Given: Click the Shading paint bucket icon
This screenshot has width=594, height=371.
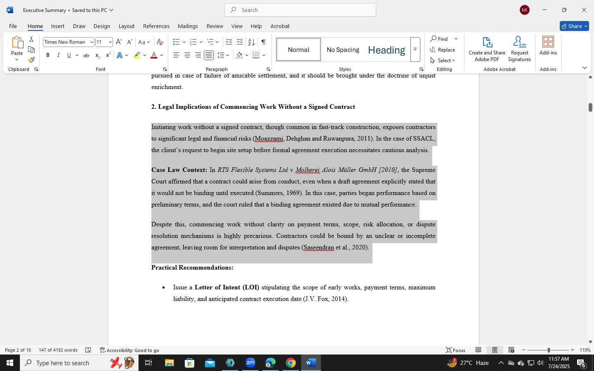Looking at the screenshot, I should coord(239,55).
